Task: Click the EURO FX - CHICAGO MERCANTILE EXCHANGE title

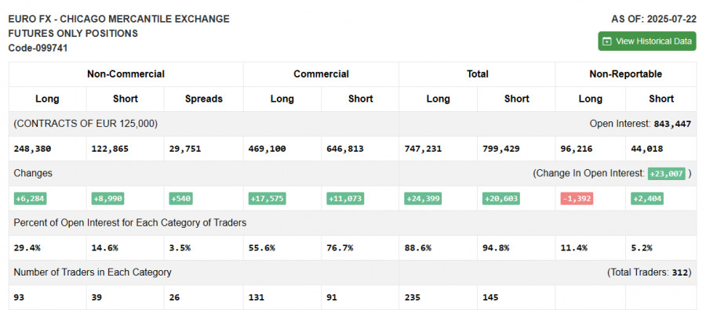Action: [x=119, y=20]
